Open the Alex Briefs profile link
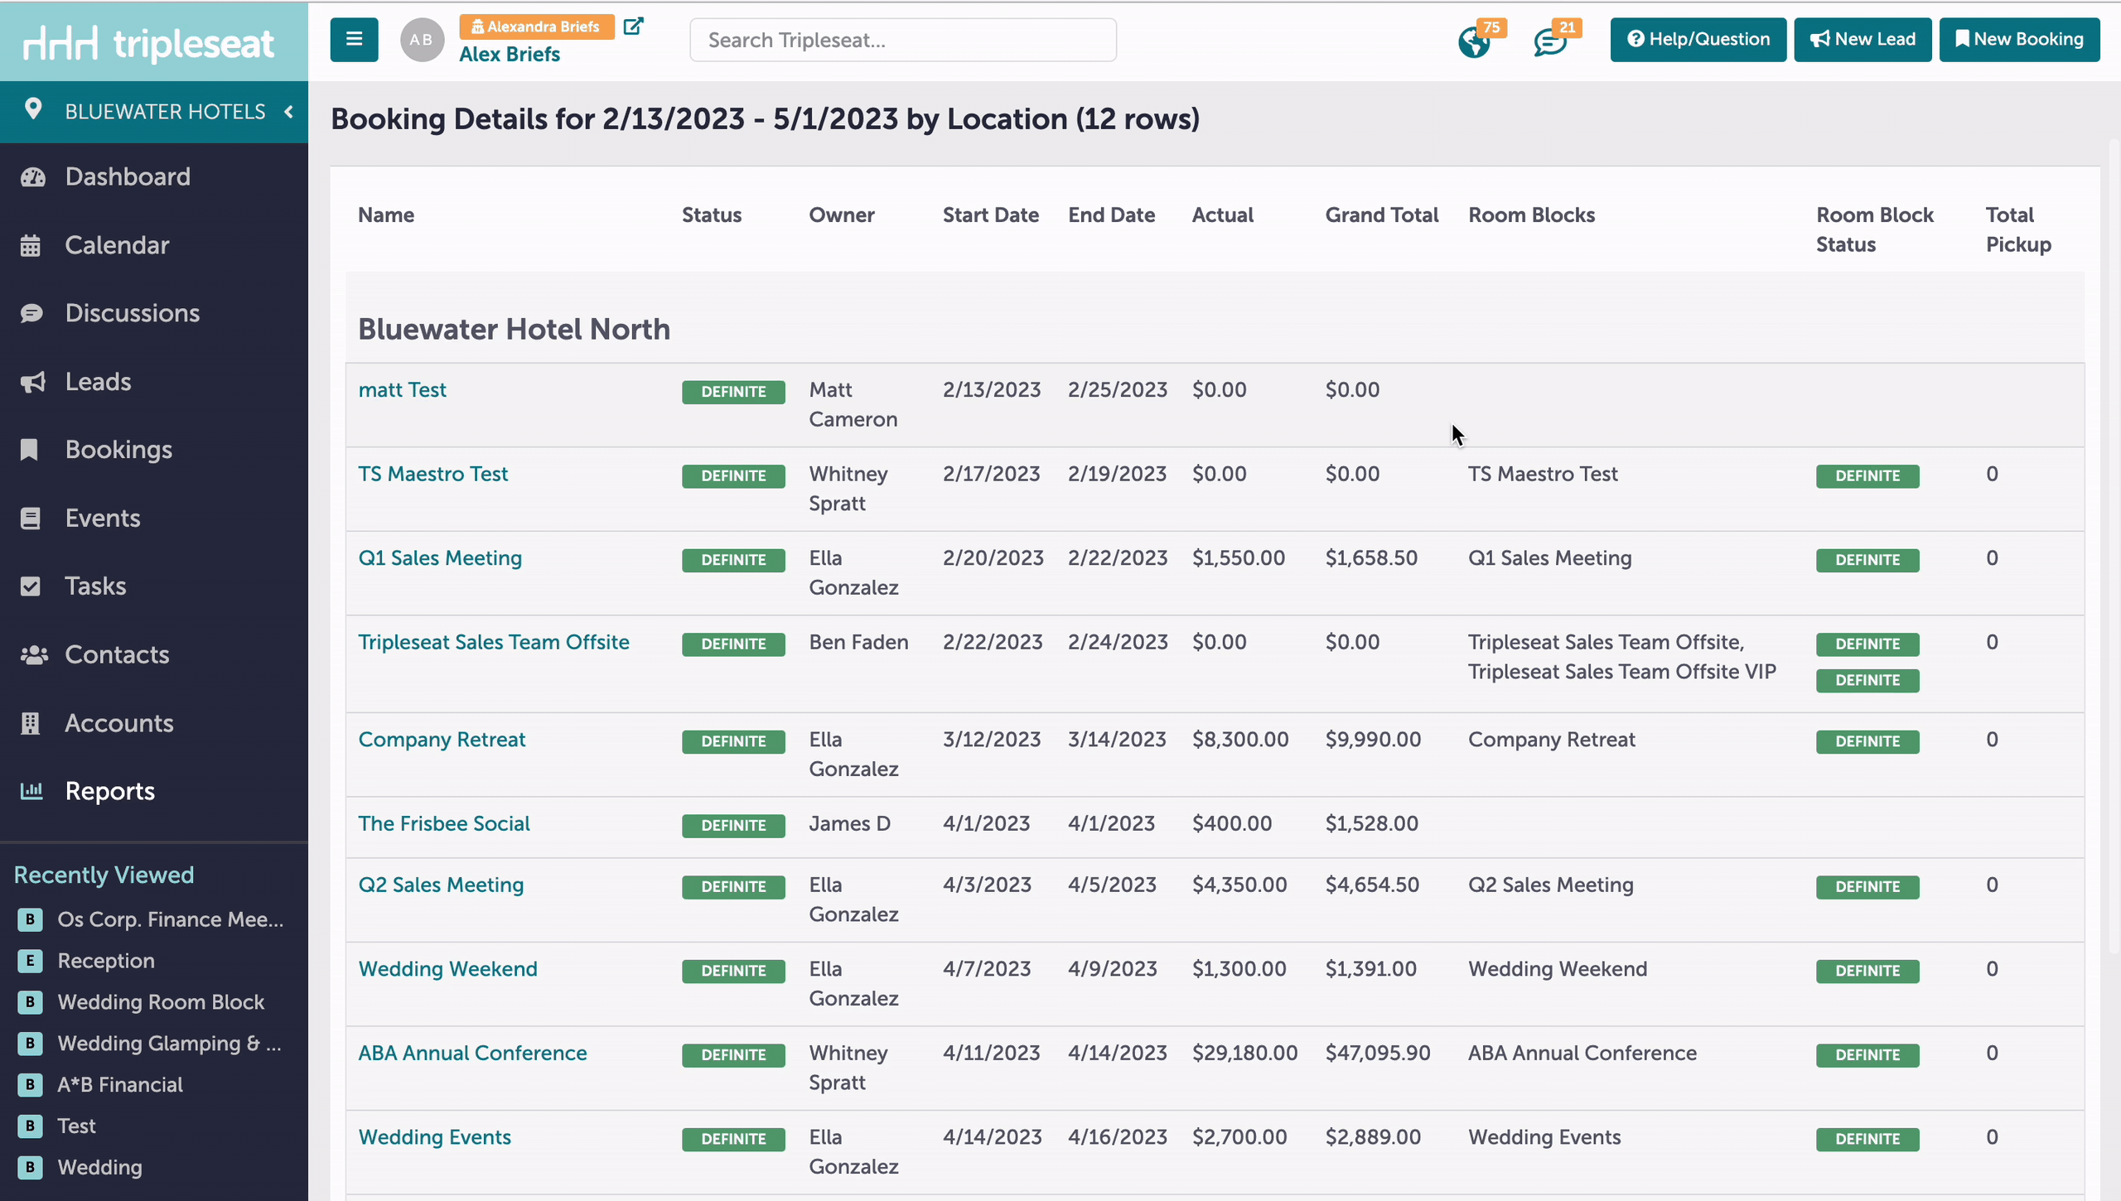Screen dimensions: 2121x1201 click(510, 55)
